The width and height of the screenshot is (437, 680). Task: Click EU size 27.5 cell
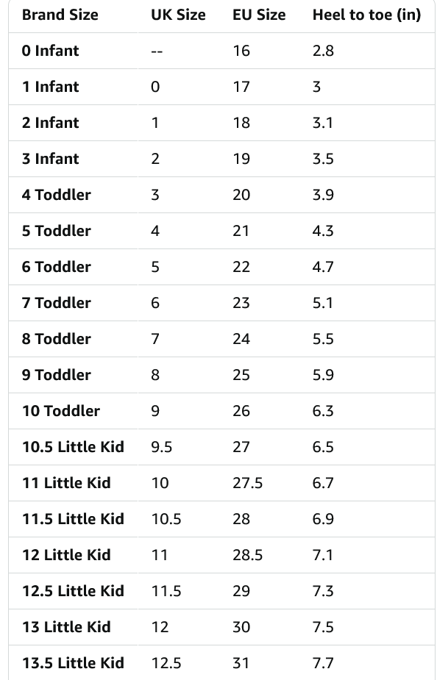pos(247,483)
